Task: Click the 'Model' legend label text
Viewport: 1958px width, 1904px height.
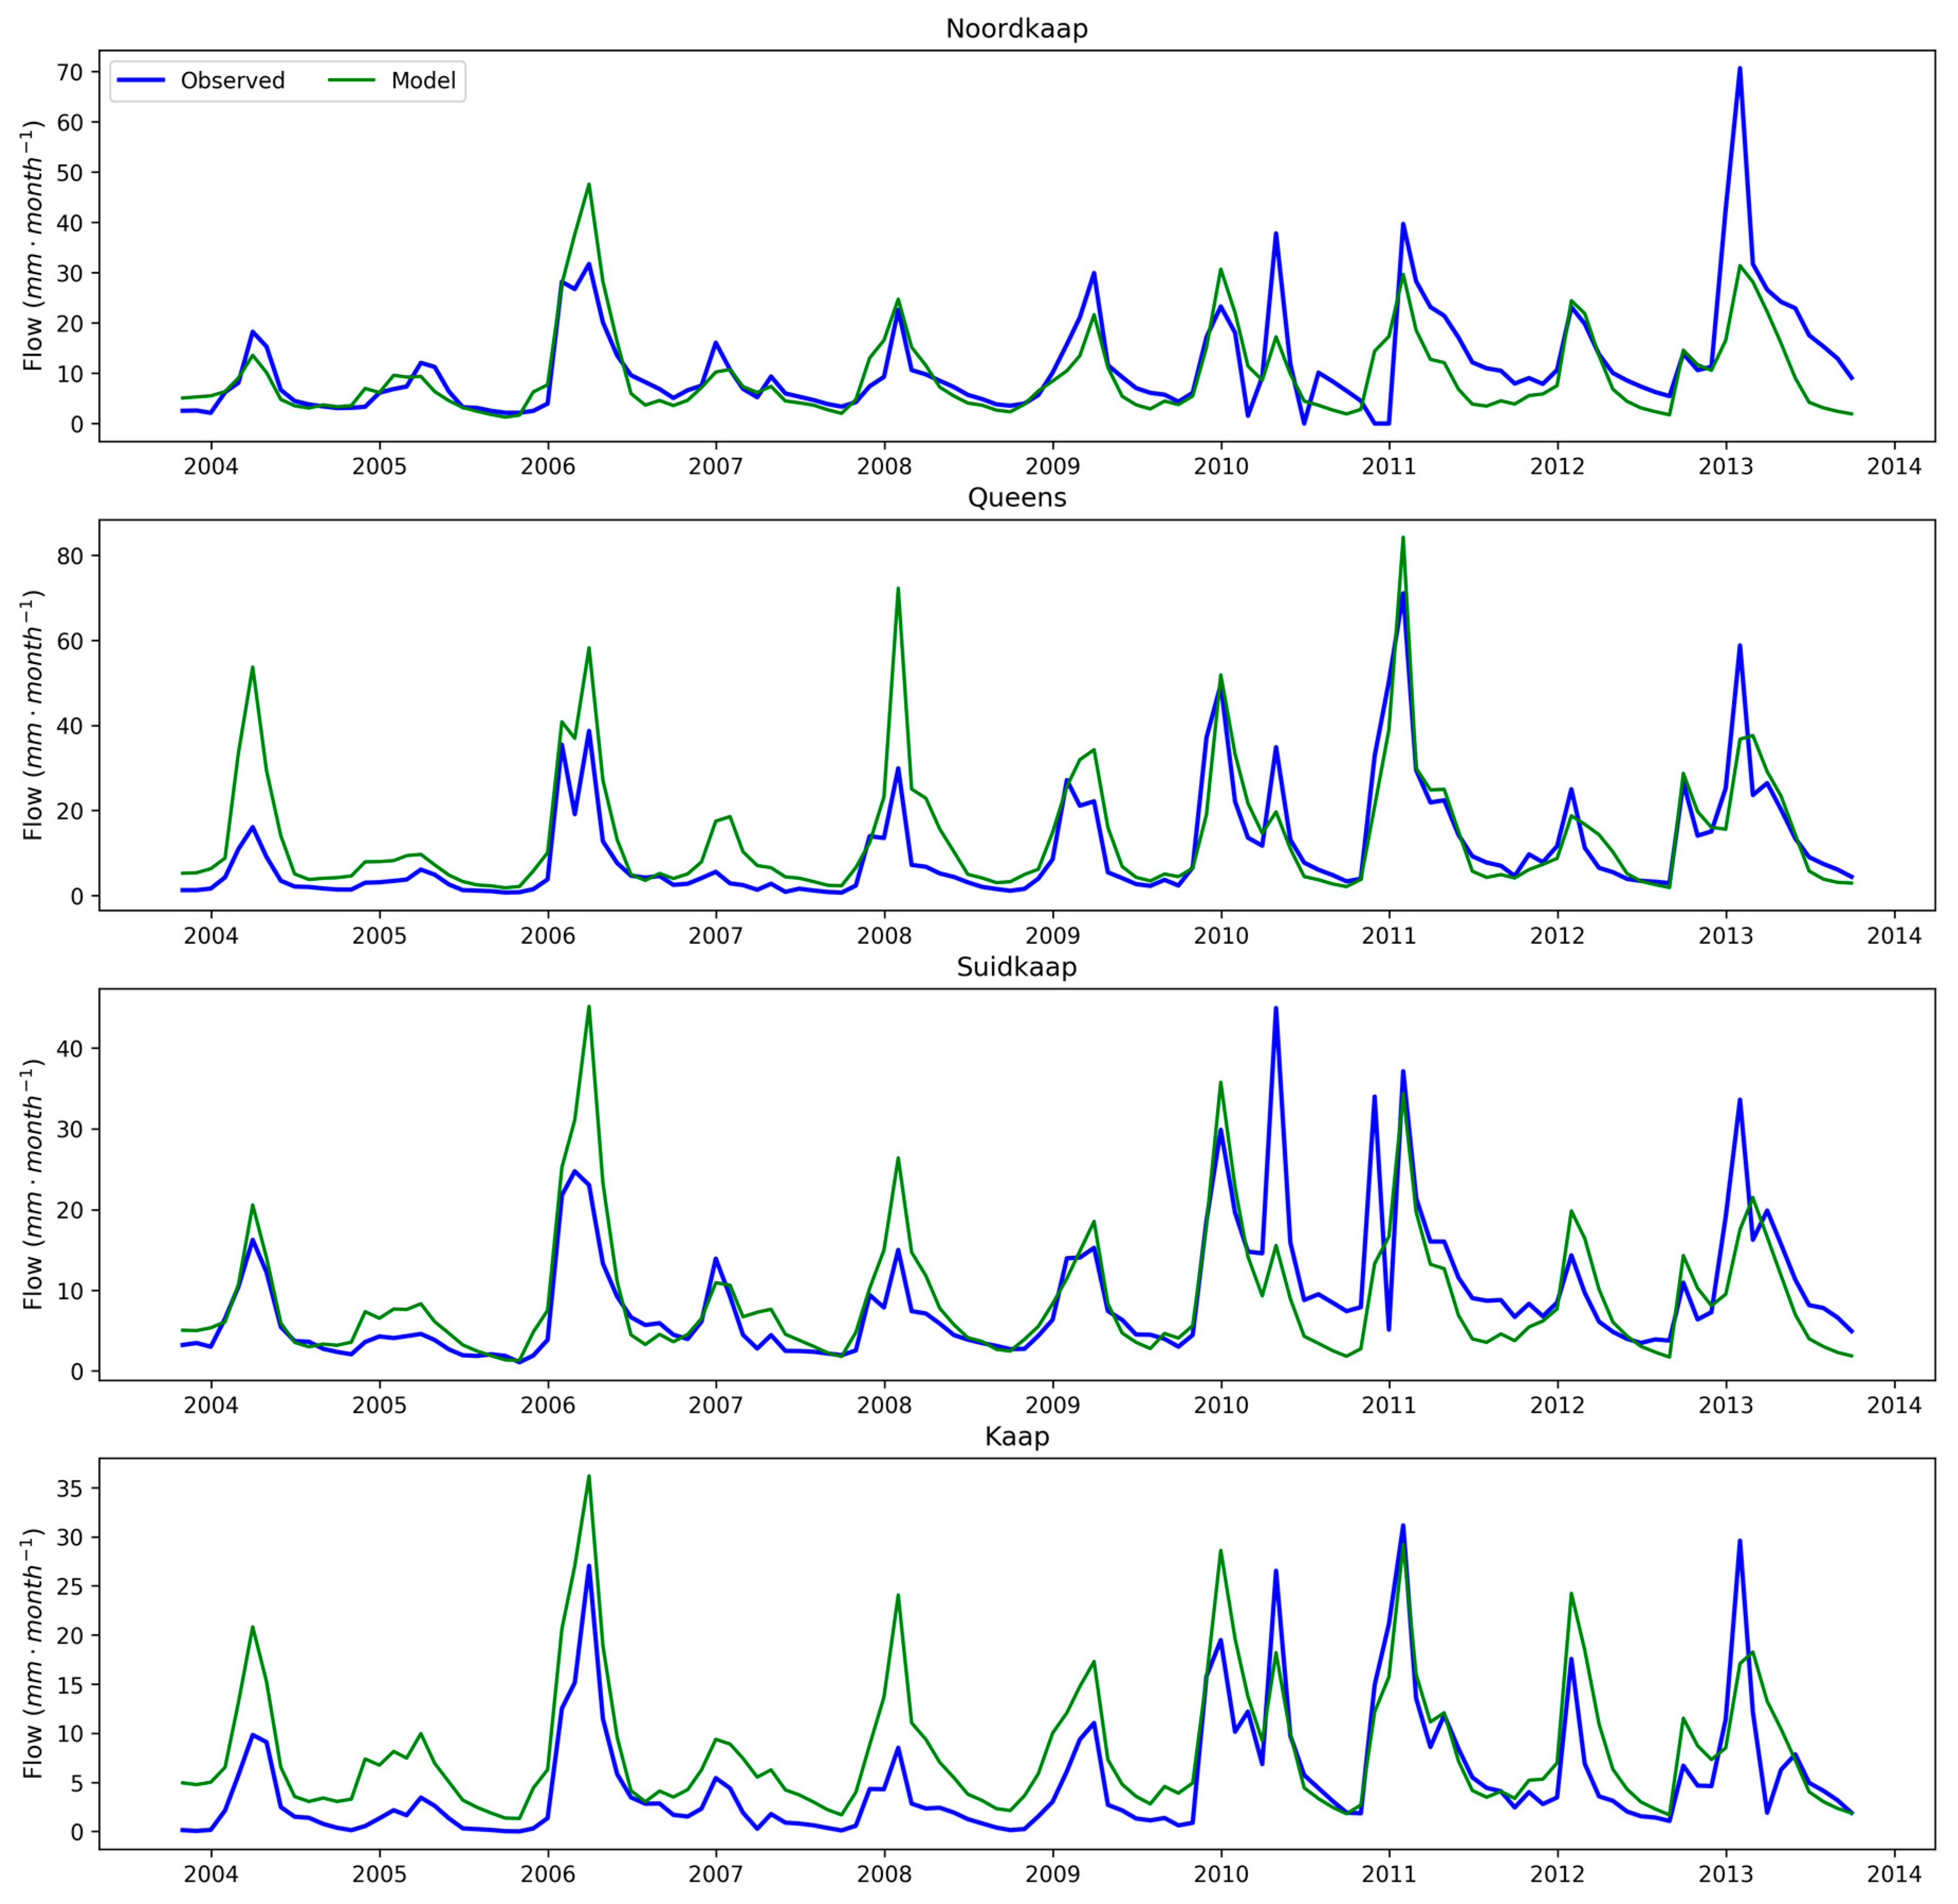Action: click(x=423, y=81)
